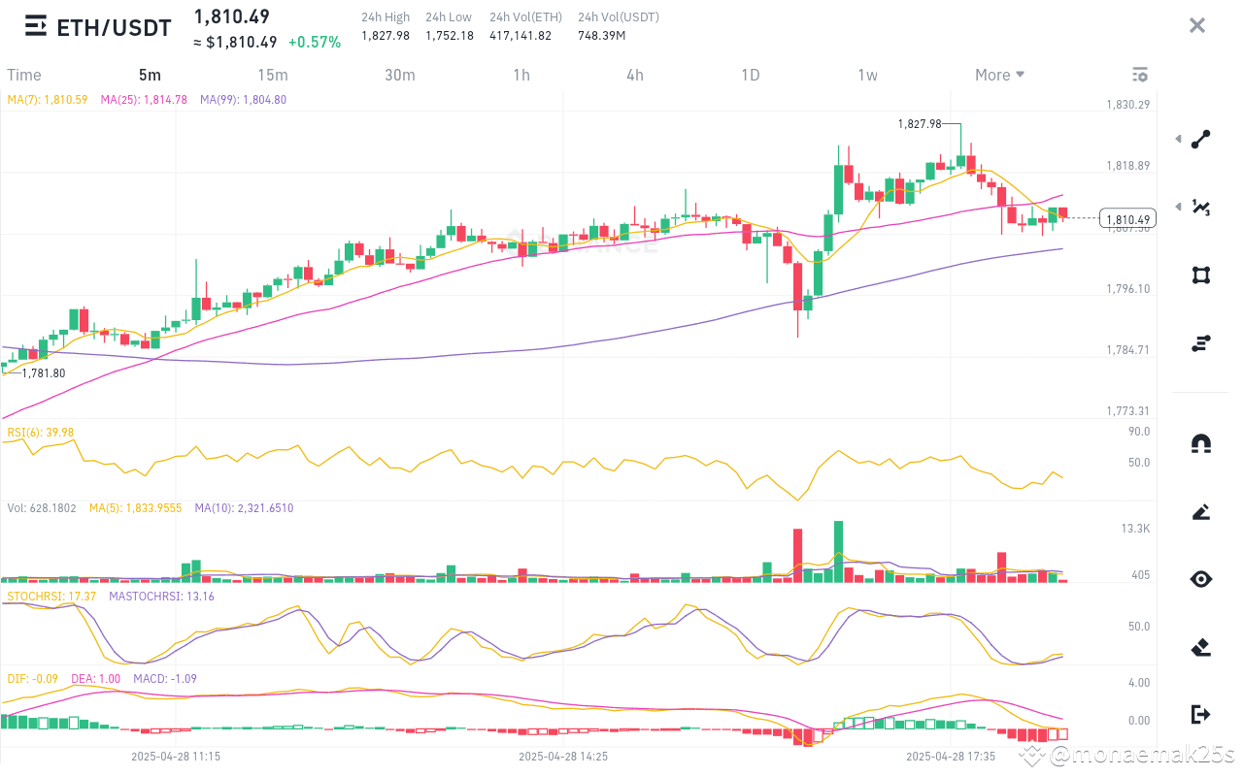Image resolution: width=1243 pixels, height=776 pixels.
Task: Close the chart with the X button
Action: (x=1197, y=25)
